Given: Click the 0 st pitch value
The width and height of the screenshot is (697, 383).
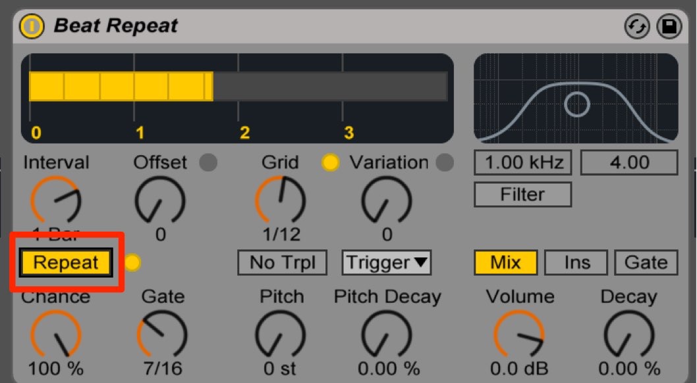Looking at the screenshot, I should [279, 369].
